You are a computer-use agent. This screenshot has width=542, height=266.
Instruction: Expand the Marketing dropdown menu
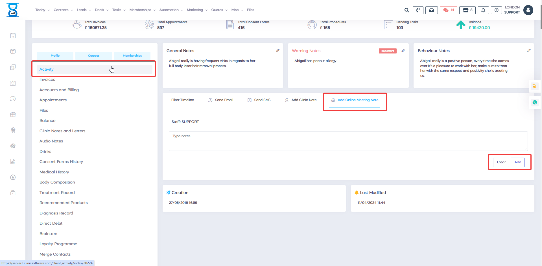197,10
